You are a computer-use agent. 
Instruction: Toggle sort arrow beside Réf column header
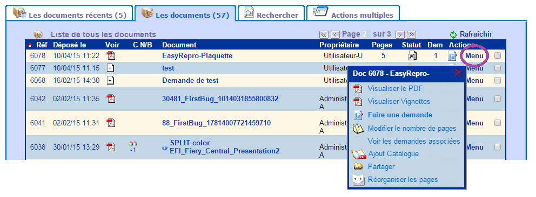point(30,45)
